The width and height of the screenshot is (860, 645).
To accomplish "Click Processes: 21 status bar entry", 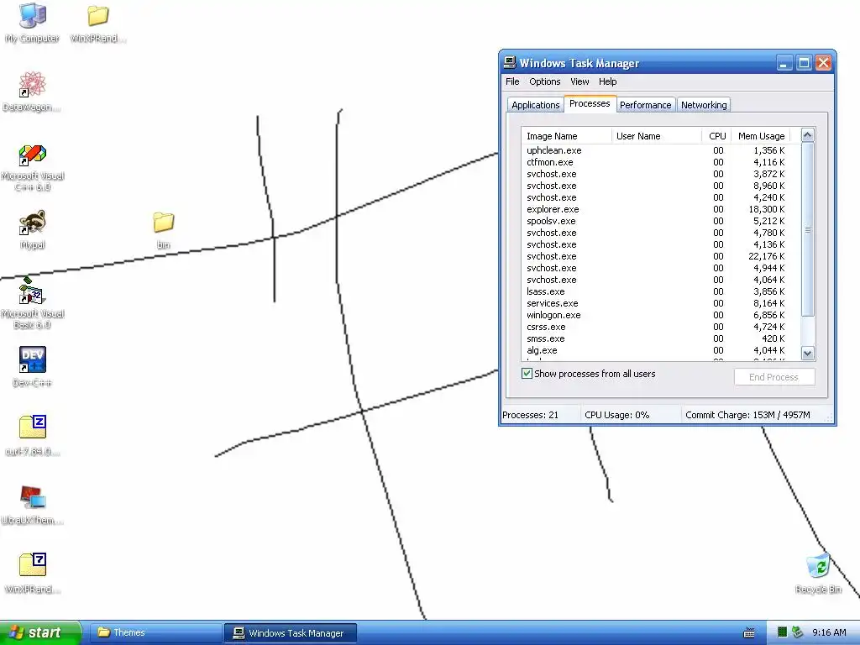I will click(x=531, y=415).
